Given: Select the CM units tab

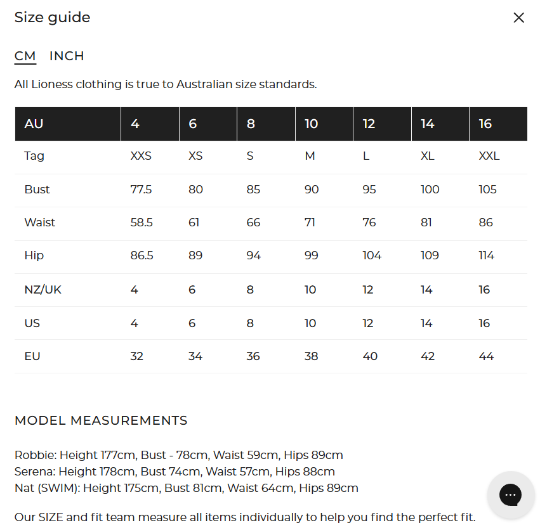Looking at the screenshot, I should click(x=25, y=56).
